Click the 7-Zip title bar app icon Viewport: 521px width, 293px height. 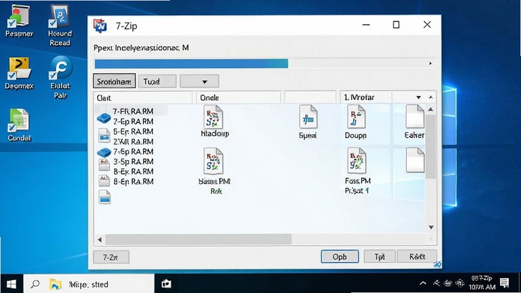point(100,25)
